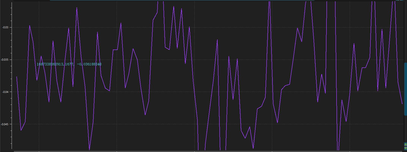Click the flat purple segment just below -0.035
The image size is (407, 152).
364,68
